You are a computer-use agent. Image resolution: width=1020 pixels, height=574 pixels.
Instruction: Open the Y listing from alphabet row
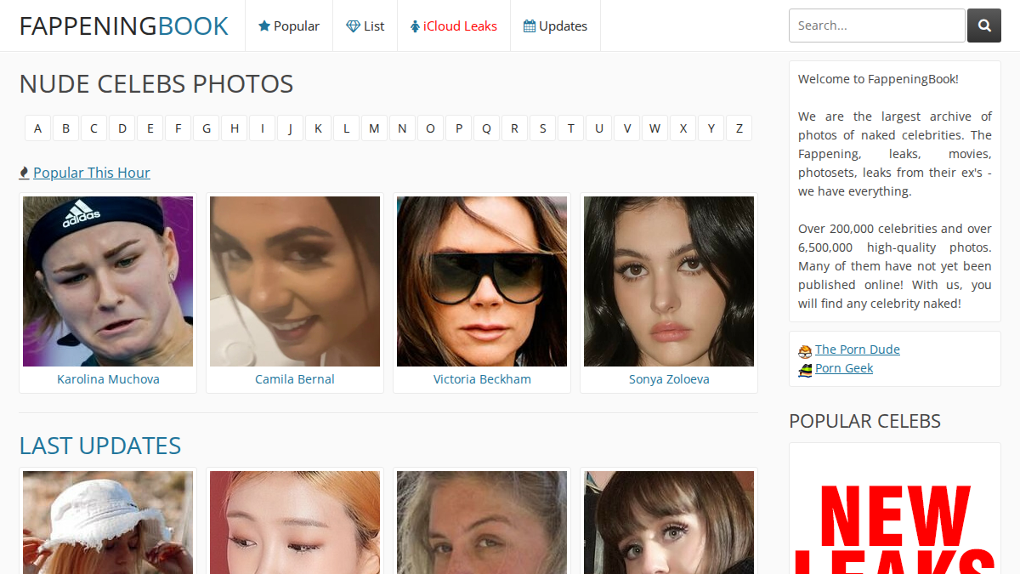pos(711,128)
